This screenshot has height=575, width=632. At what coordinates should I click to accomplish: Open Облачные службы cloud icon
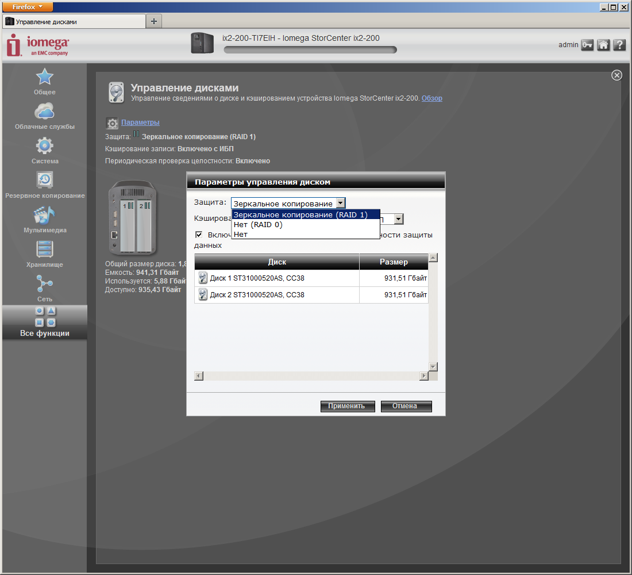pos(44,111)
